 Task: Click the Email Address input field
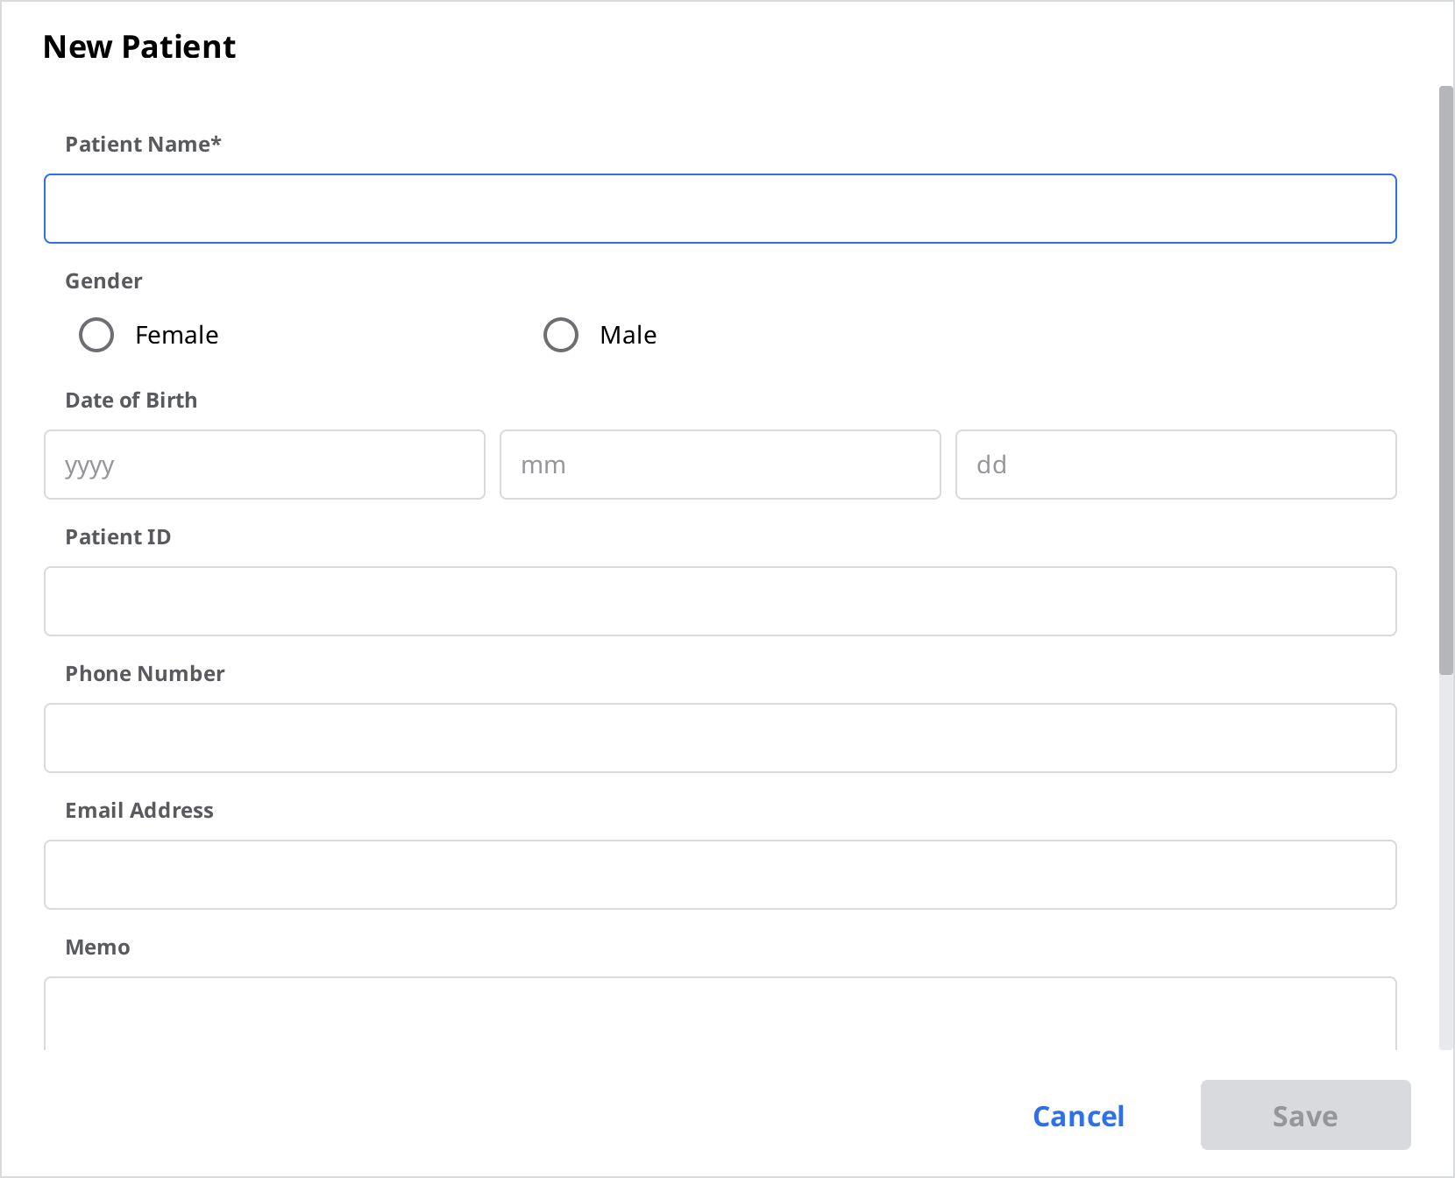pos(719,874)
